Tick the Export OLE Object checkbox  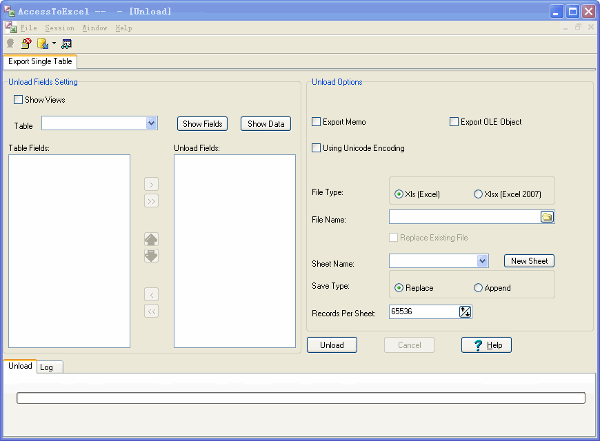tap(454, 122)
